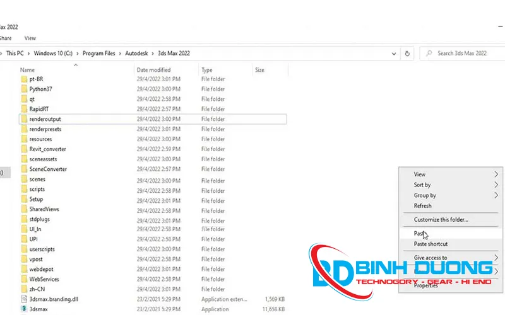Screen dimensions: 505x315
Task: Click the 11,658 KB size value
Action: pos(273,309)
